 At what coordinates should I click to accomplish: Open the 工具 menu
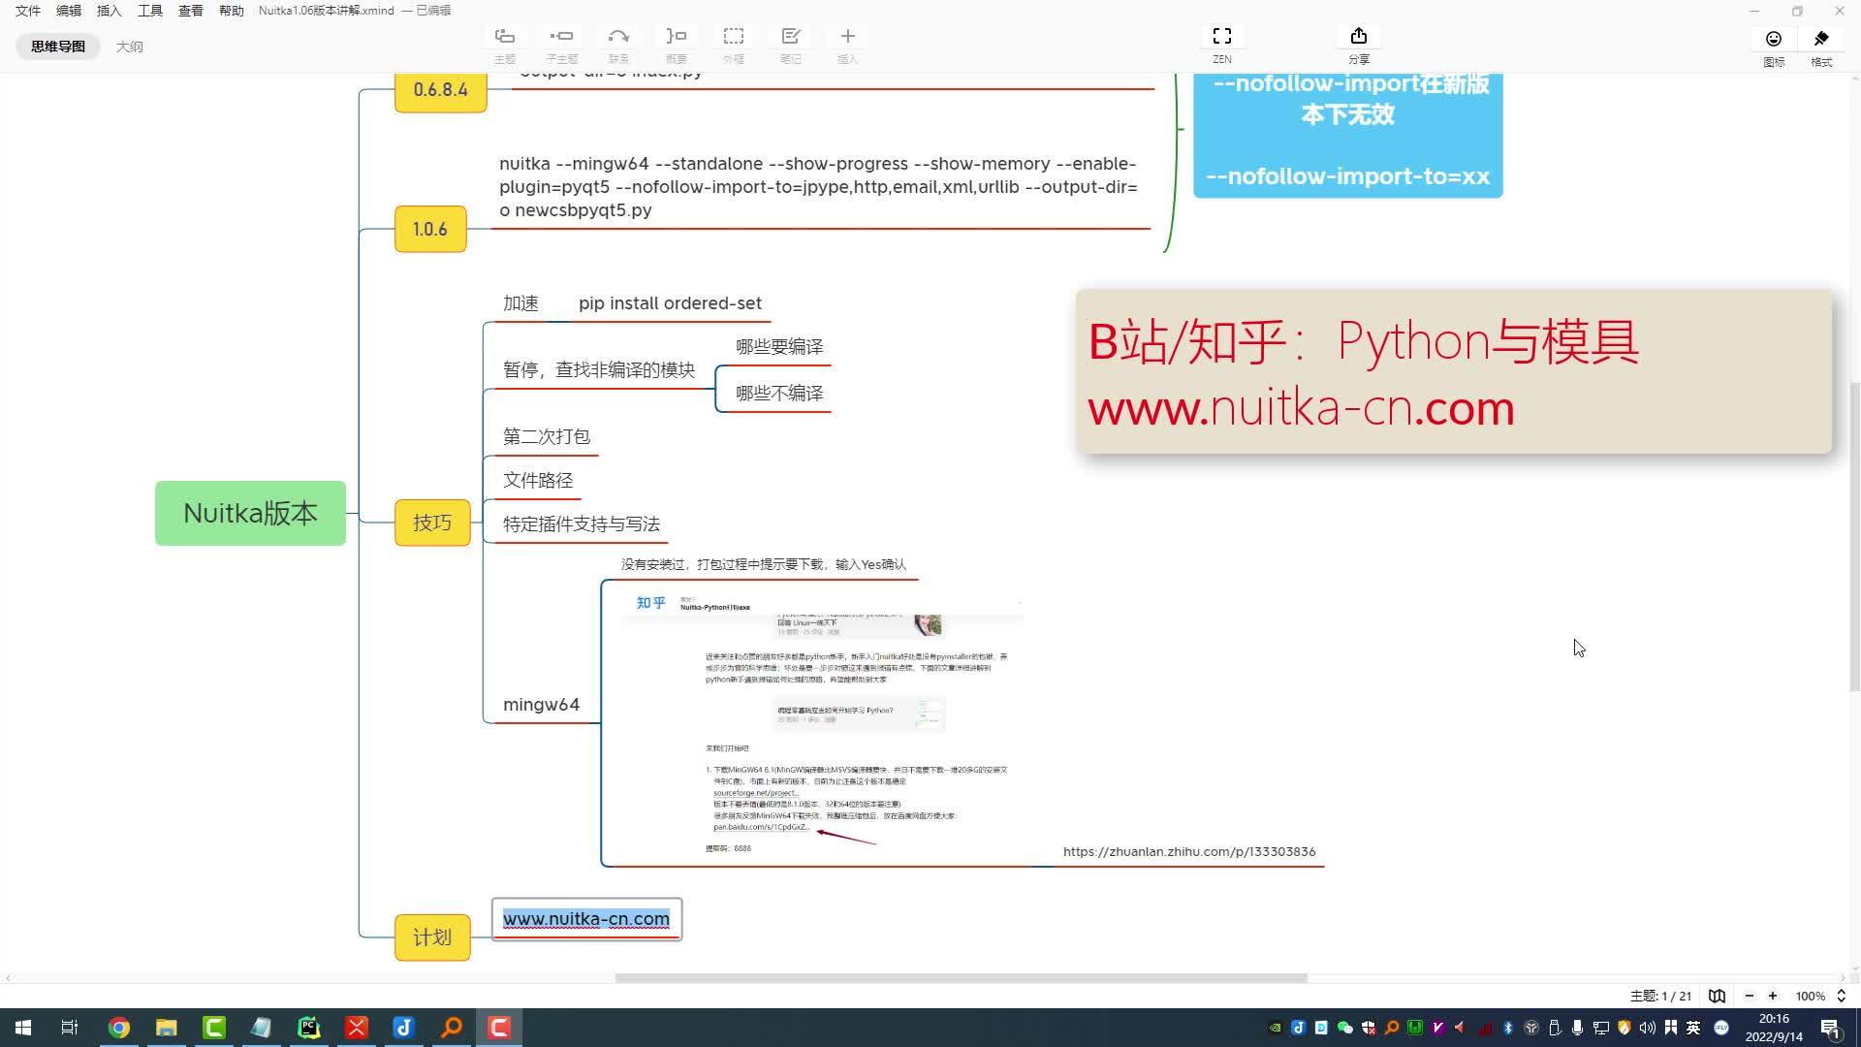(x=149, y=11)
